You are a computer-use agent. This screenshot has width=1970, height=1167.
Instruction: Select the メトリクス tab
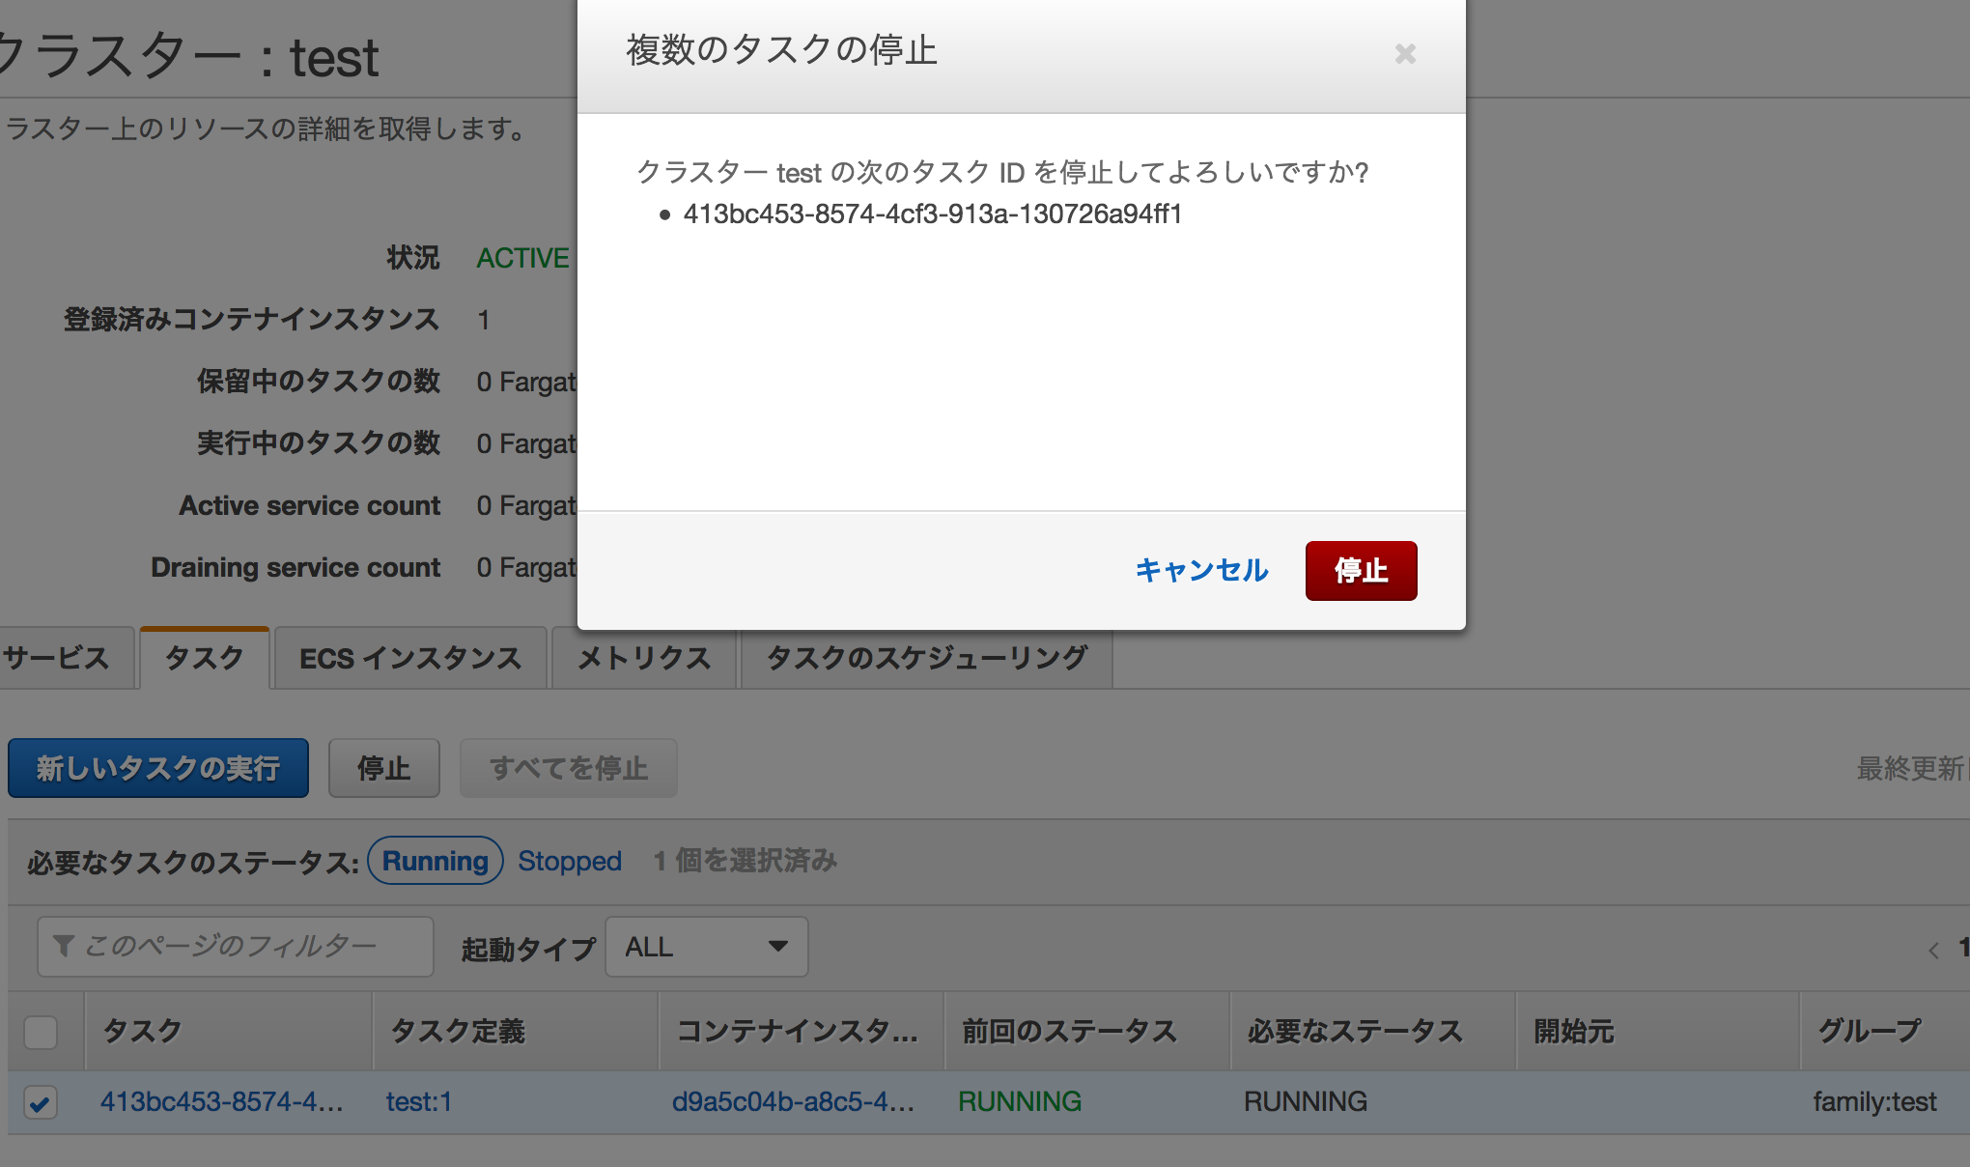coord(644,659)
